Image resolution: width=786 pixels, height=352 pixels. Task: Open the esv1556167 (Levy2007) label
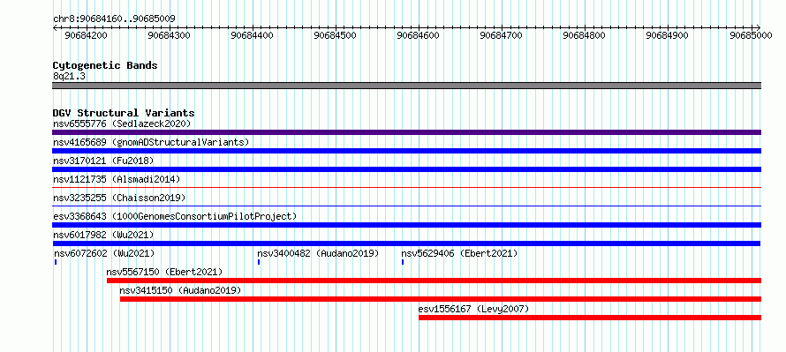click(473, 309)
